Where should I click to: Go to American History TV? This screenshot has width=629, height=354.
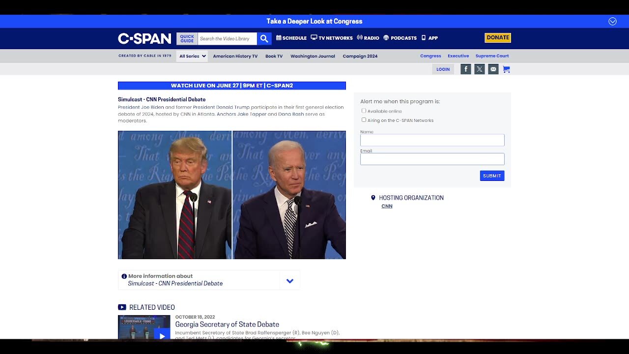point(235,56)
